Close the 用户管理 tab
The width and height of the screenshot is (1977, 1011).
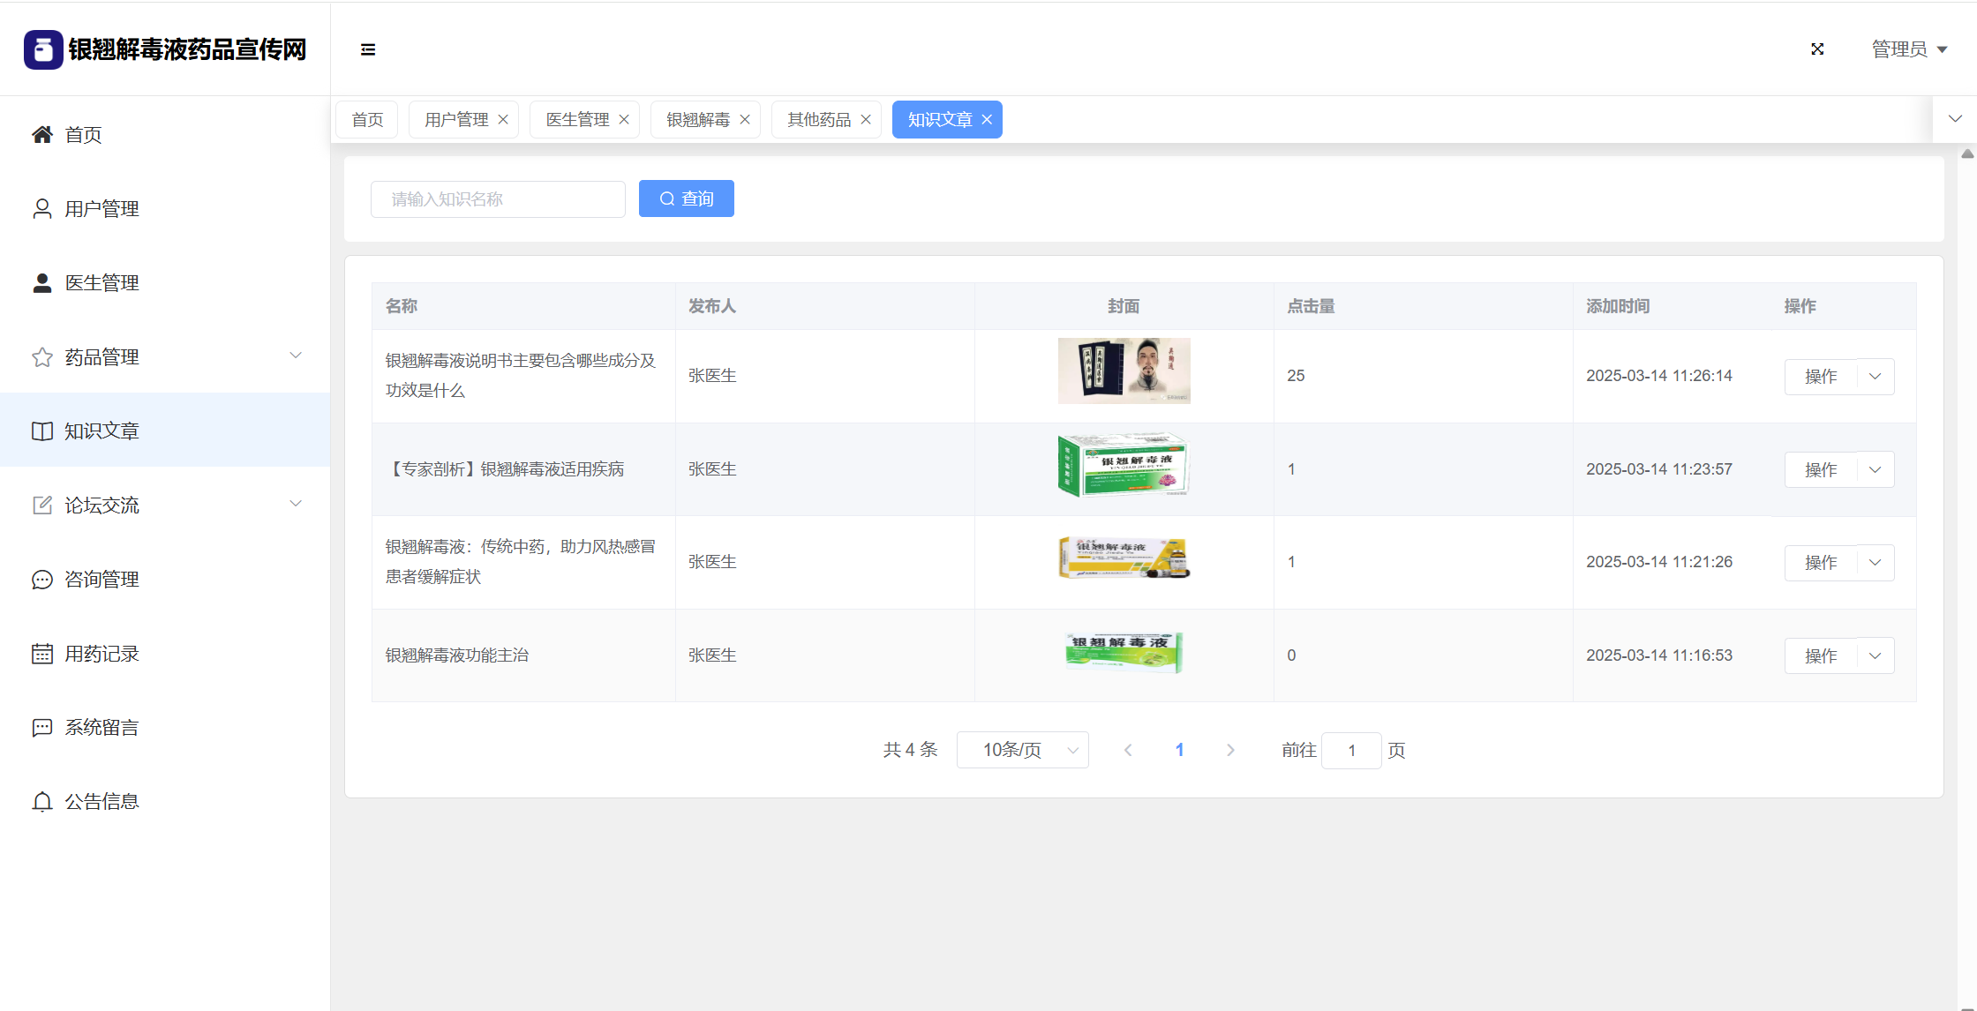click(503, 120)
